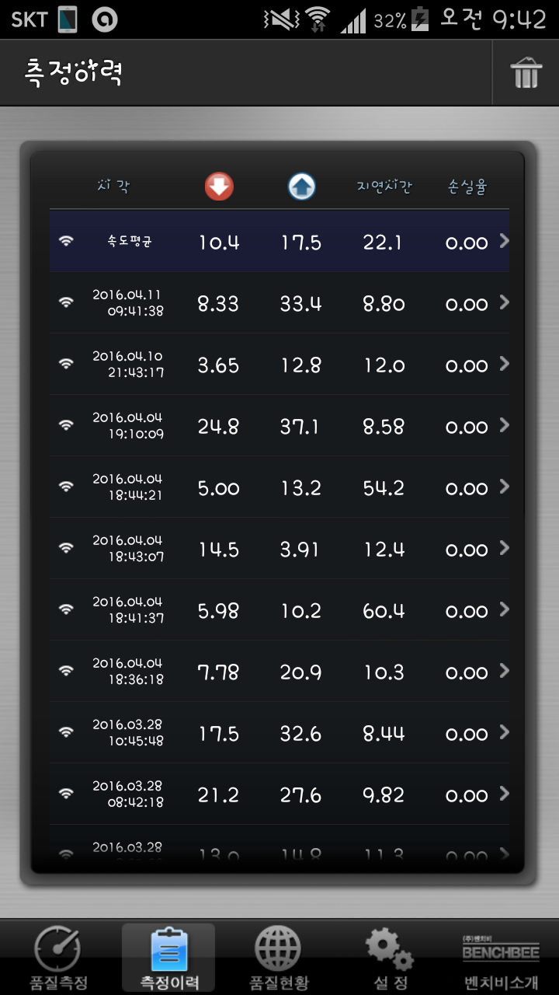
Task: Expand the 속도평균 row chevron
Action: point(504,241)
